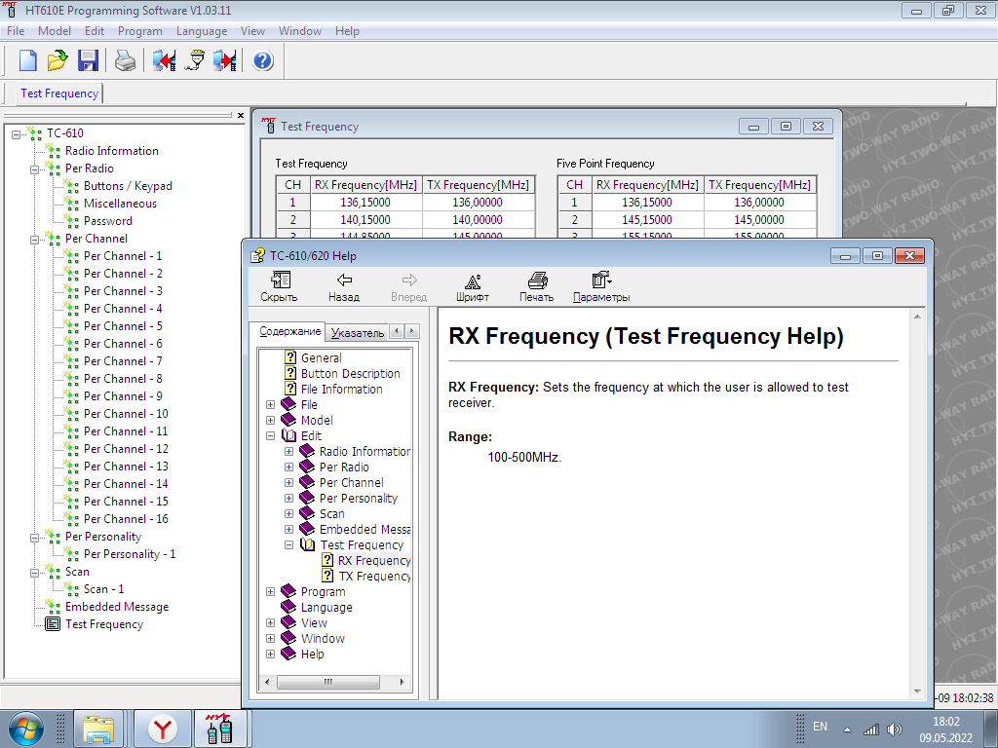
Task: Click the Open file folder icon
Action: pyautogui.click(x=58, y=60)
